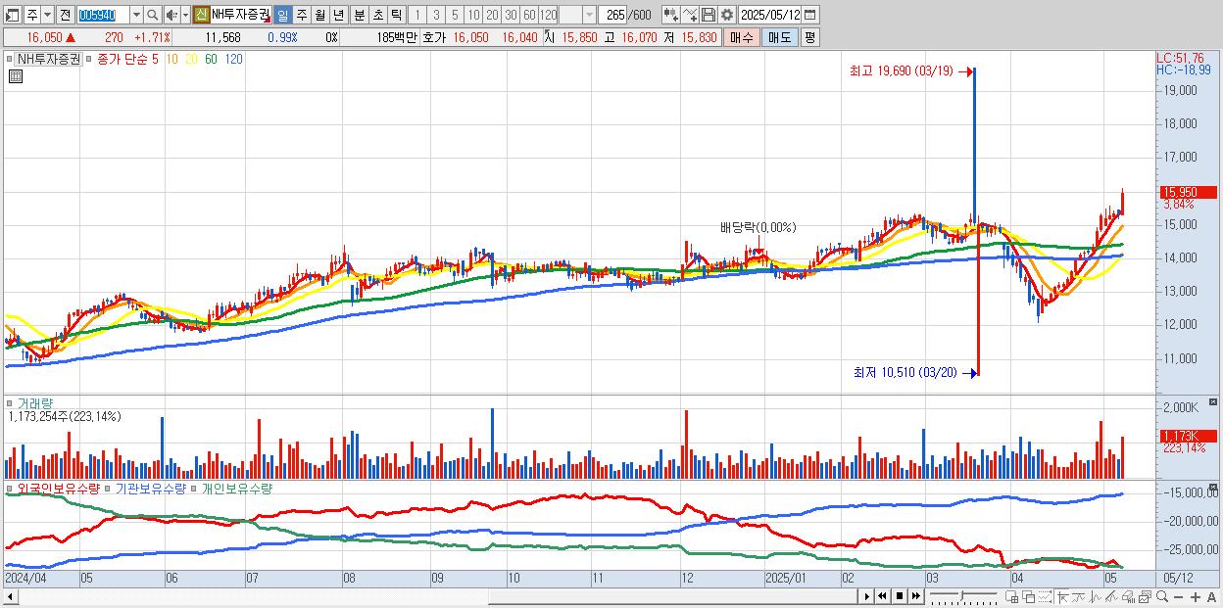The image size is (1223, 608).
Task: Select interval 1
Action: 416,15
